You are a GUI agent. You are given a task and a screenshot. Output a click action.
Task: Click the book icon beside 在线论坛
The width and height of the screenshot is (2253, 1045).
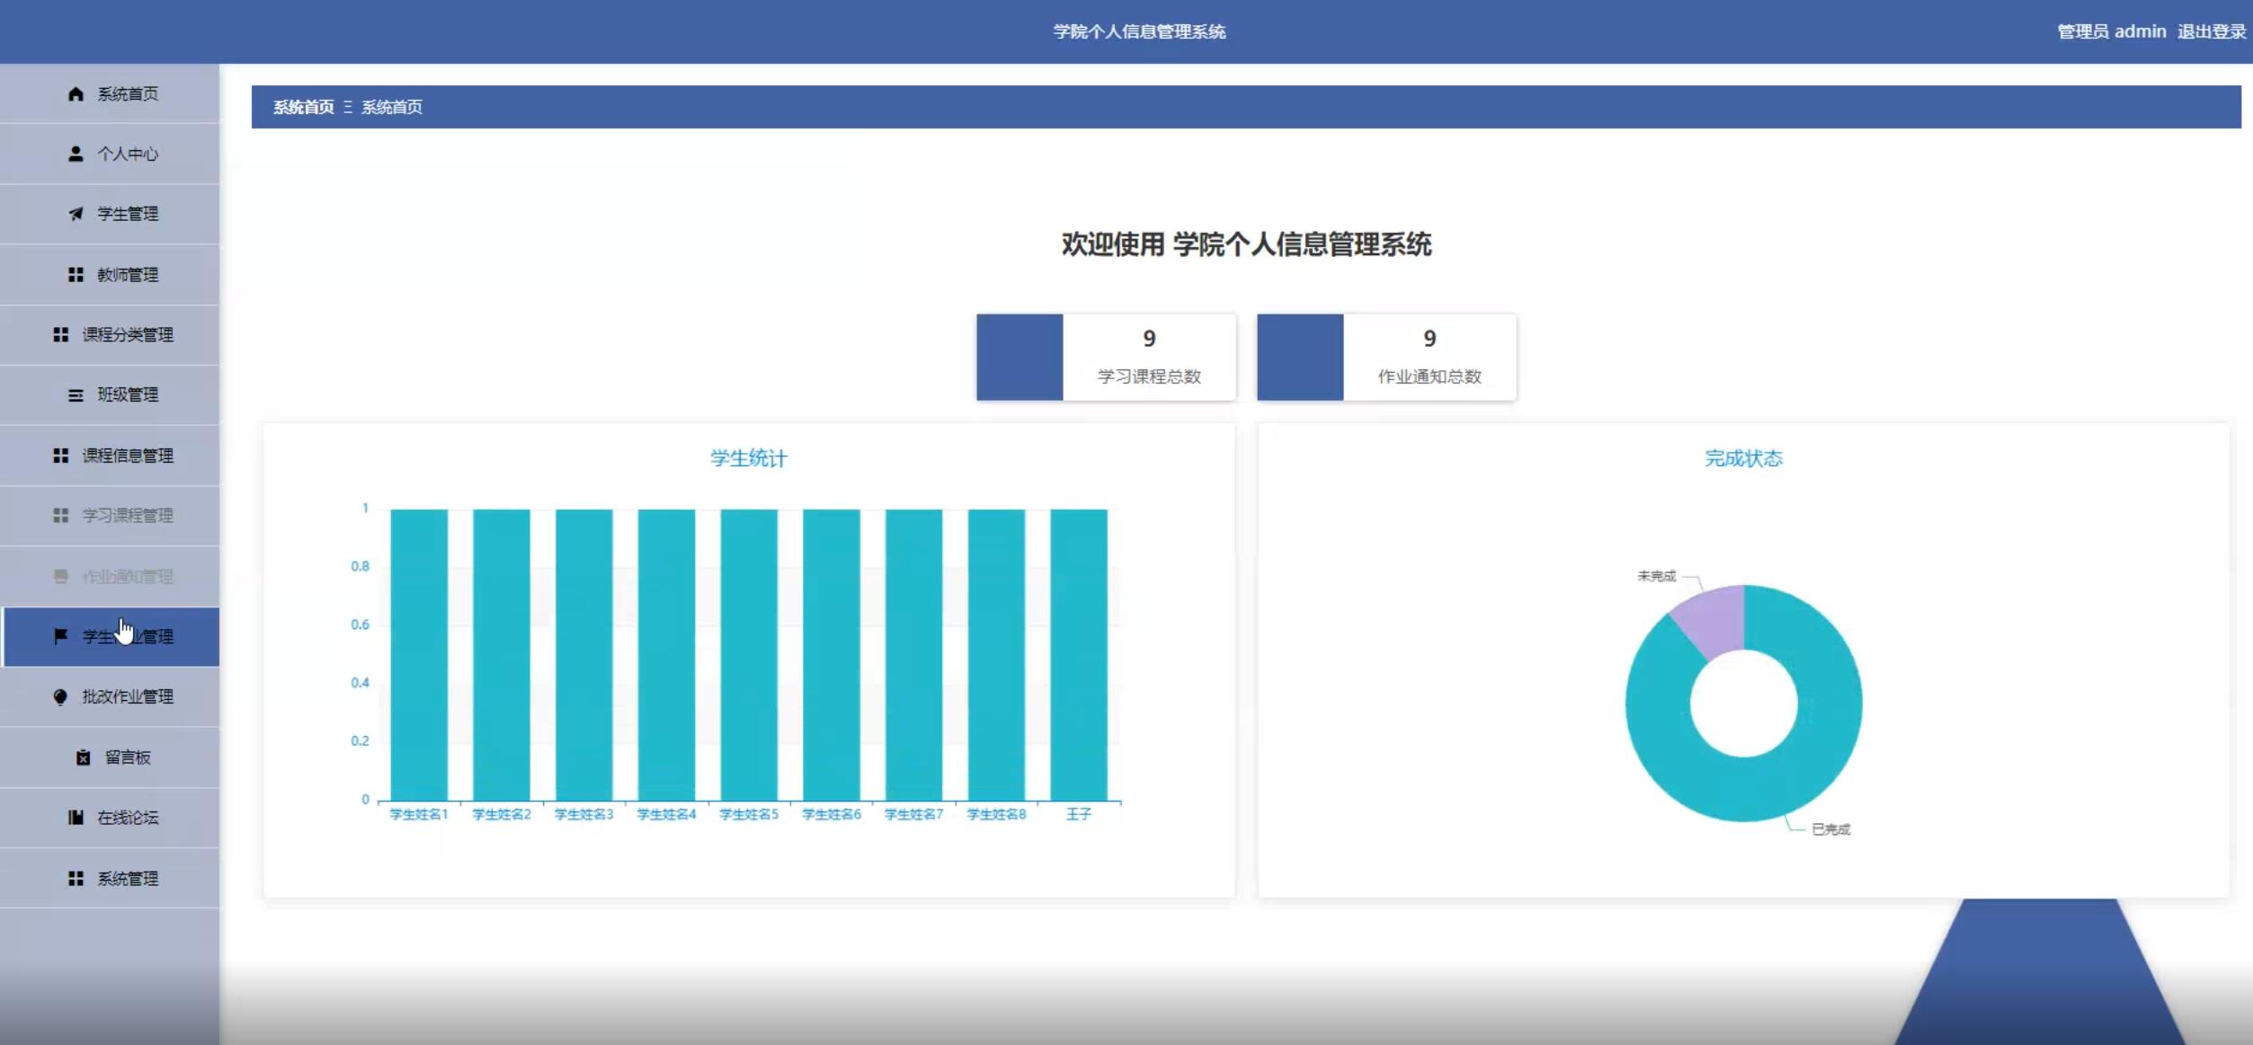pyautogui.click(x=76, y=818)
